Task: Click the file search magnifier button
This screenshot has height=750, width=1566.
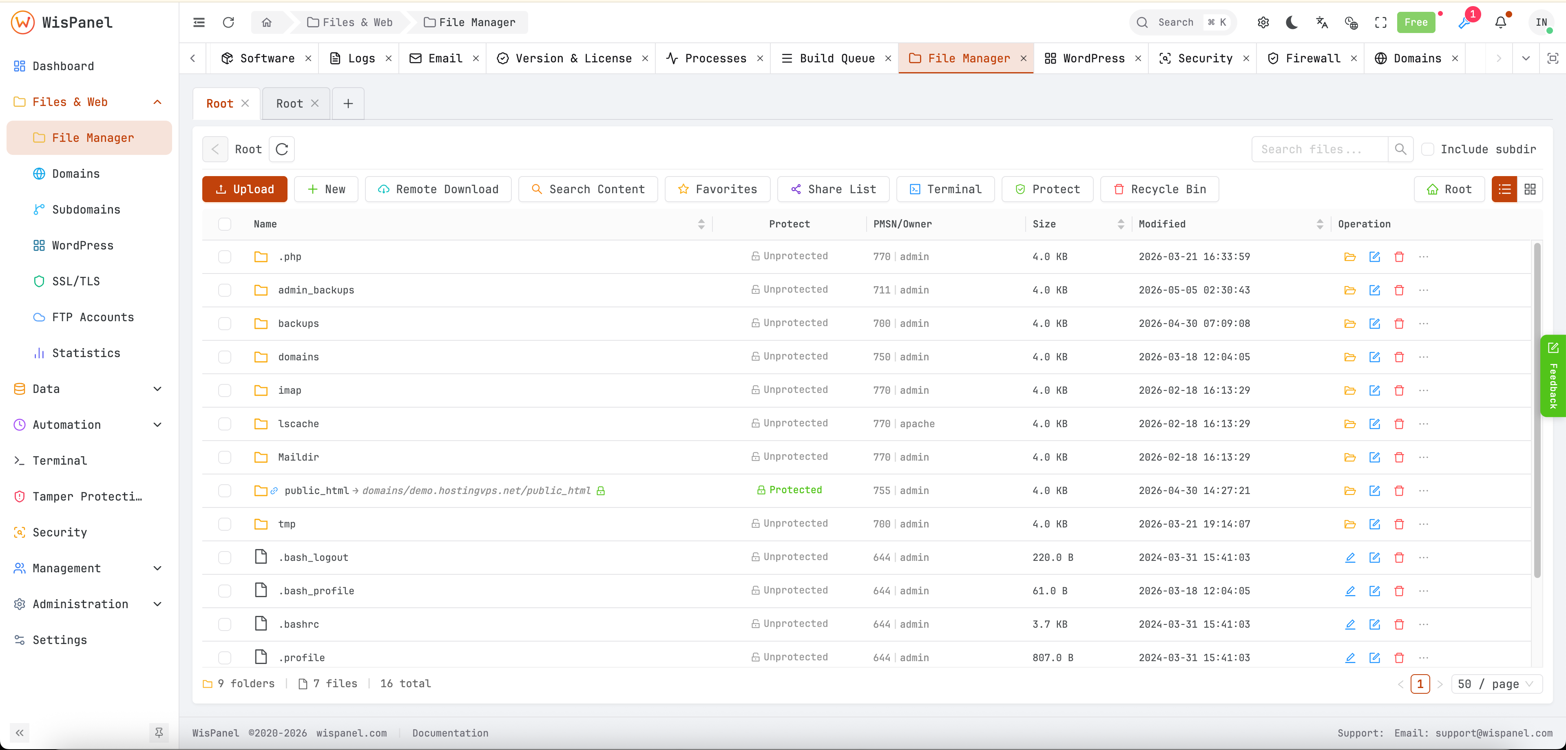Action: click(x=1401, y=149)
